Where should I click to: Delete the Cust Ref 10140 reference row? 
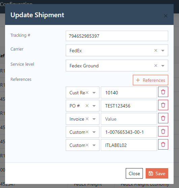click(x=163, y=92)
